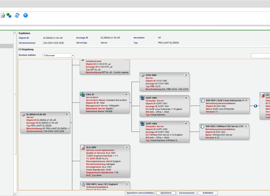Click 'Version 11' in SW-1022 node
270x196 pixels.
tap(212, 112)
